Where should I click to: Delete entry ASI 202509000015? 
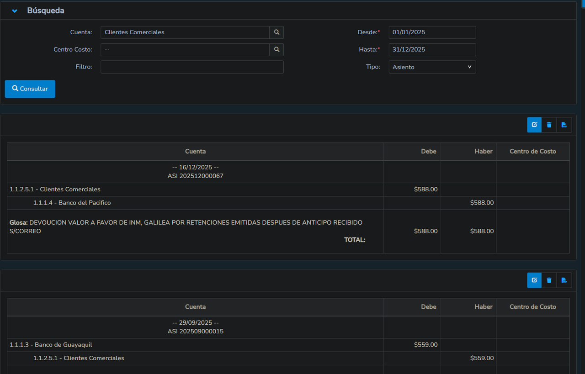pos(549,280)
